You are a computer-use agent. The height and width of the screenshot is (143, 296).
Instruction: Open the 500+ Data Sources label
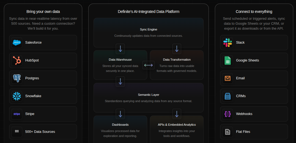[40, 132]
